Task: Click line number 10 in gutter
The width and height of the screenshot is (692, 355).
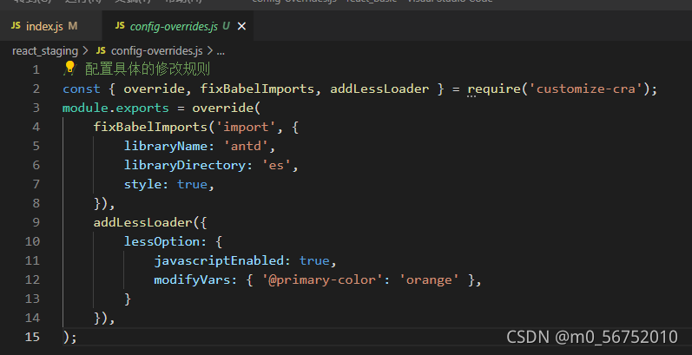Action: coord(33,241)
